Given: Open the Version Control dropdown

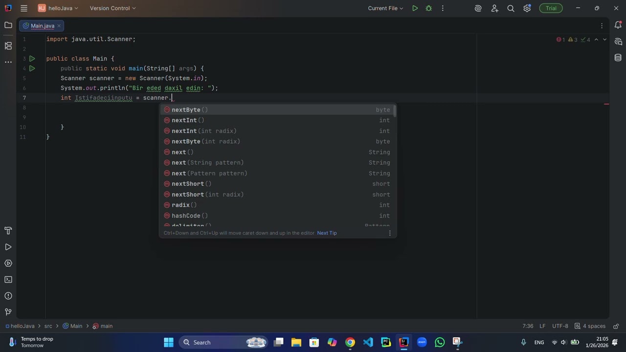Looking at the screenshot, I should 113,8.
